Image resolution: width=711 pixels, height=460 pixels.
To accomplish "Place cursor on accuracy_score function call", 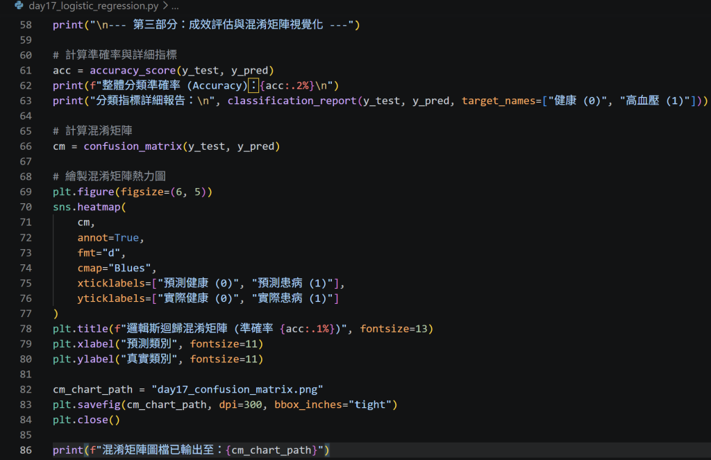I will coord(133,71).
